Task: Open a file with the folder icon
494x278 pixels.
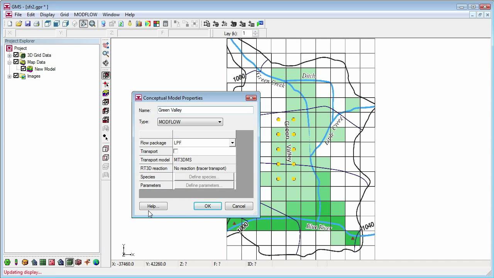Action: click(19, 24)
